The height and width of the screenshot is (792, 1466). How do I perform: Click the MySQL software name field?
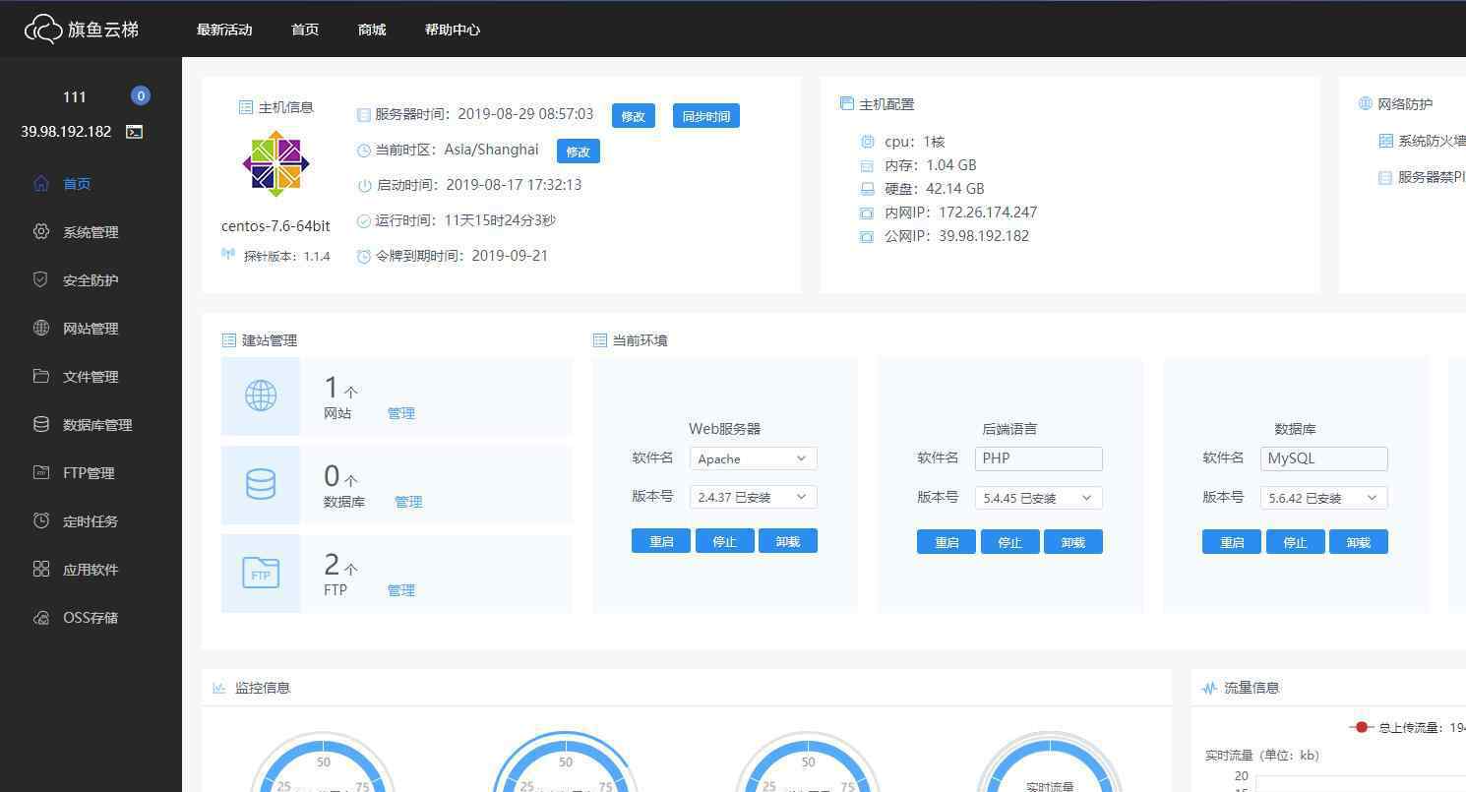1324,458
